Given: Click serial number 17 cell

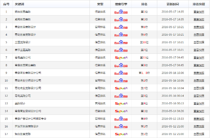Looking at the screenshot, I should click(6, 134).
